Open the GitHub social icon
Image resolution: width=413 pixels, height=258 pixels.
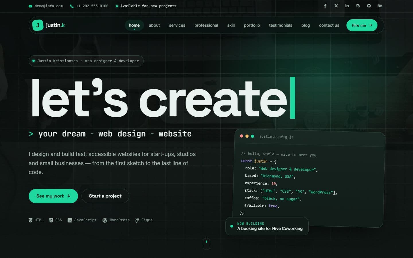click(x=369, y=6)
